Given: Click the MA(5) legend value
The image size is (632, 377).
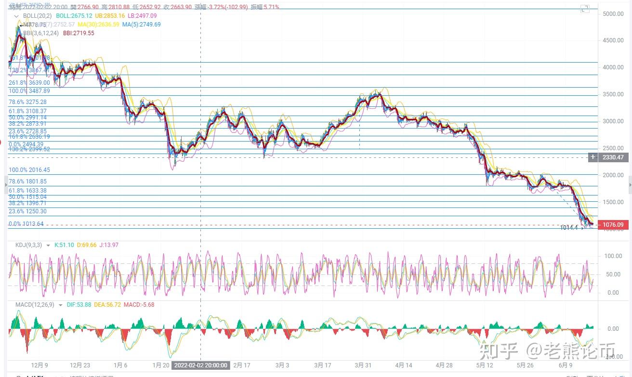Looking at the screenshot, I should (141, 24).
